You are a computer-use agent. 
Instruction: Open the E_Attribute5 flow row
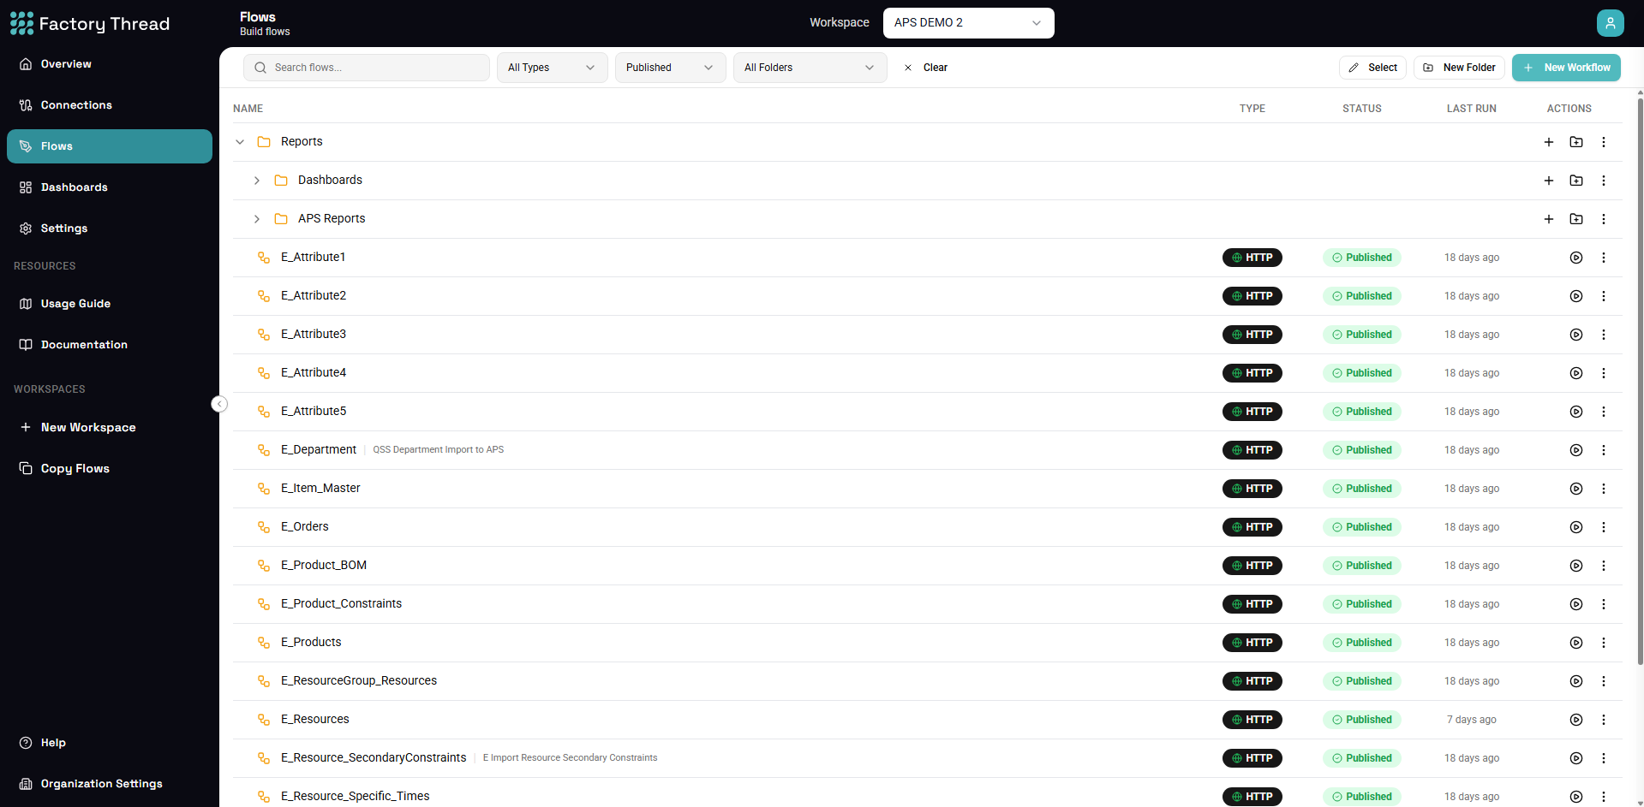[x=927, y=412]
